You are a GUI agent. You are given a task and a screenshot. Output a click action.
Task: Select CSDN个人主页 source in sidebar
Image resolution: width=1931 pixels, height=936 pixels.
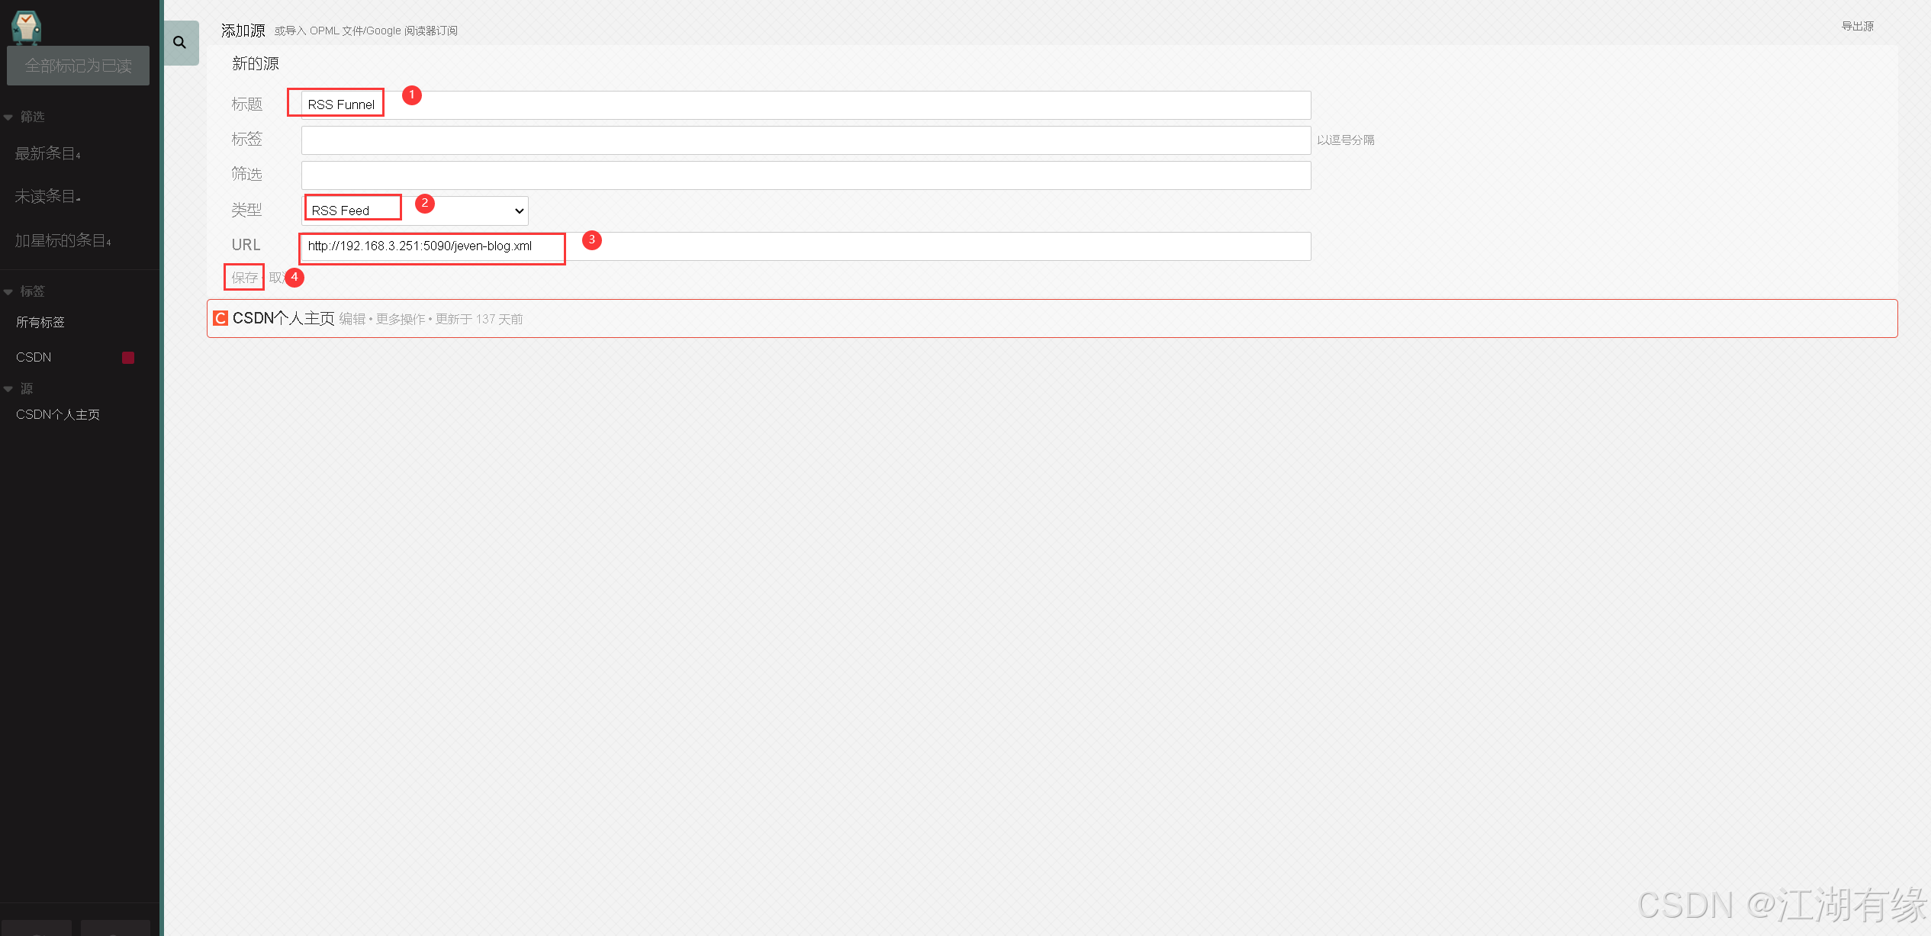(x=58, y=415)
